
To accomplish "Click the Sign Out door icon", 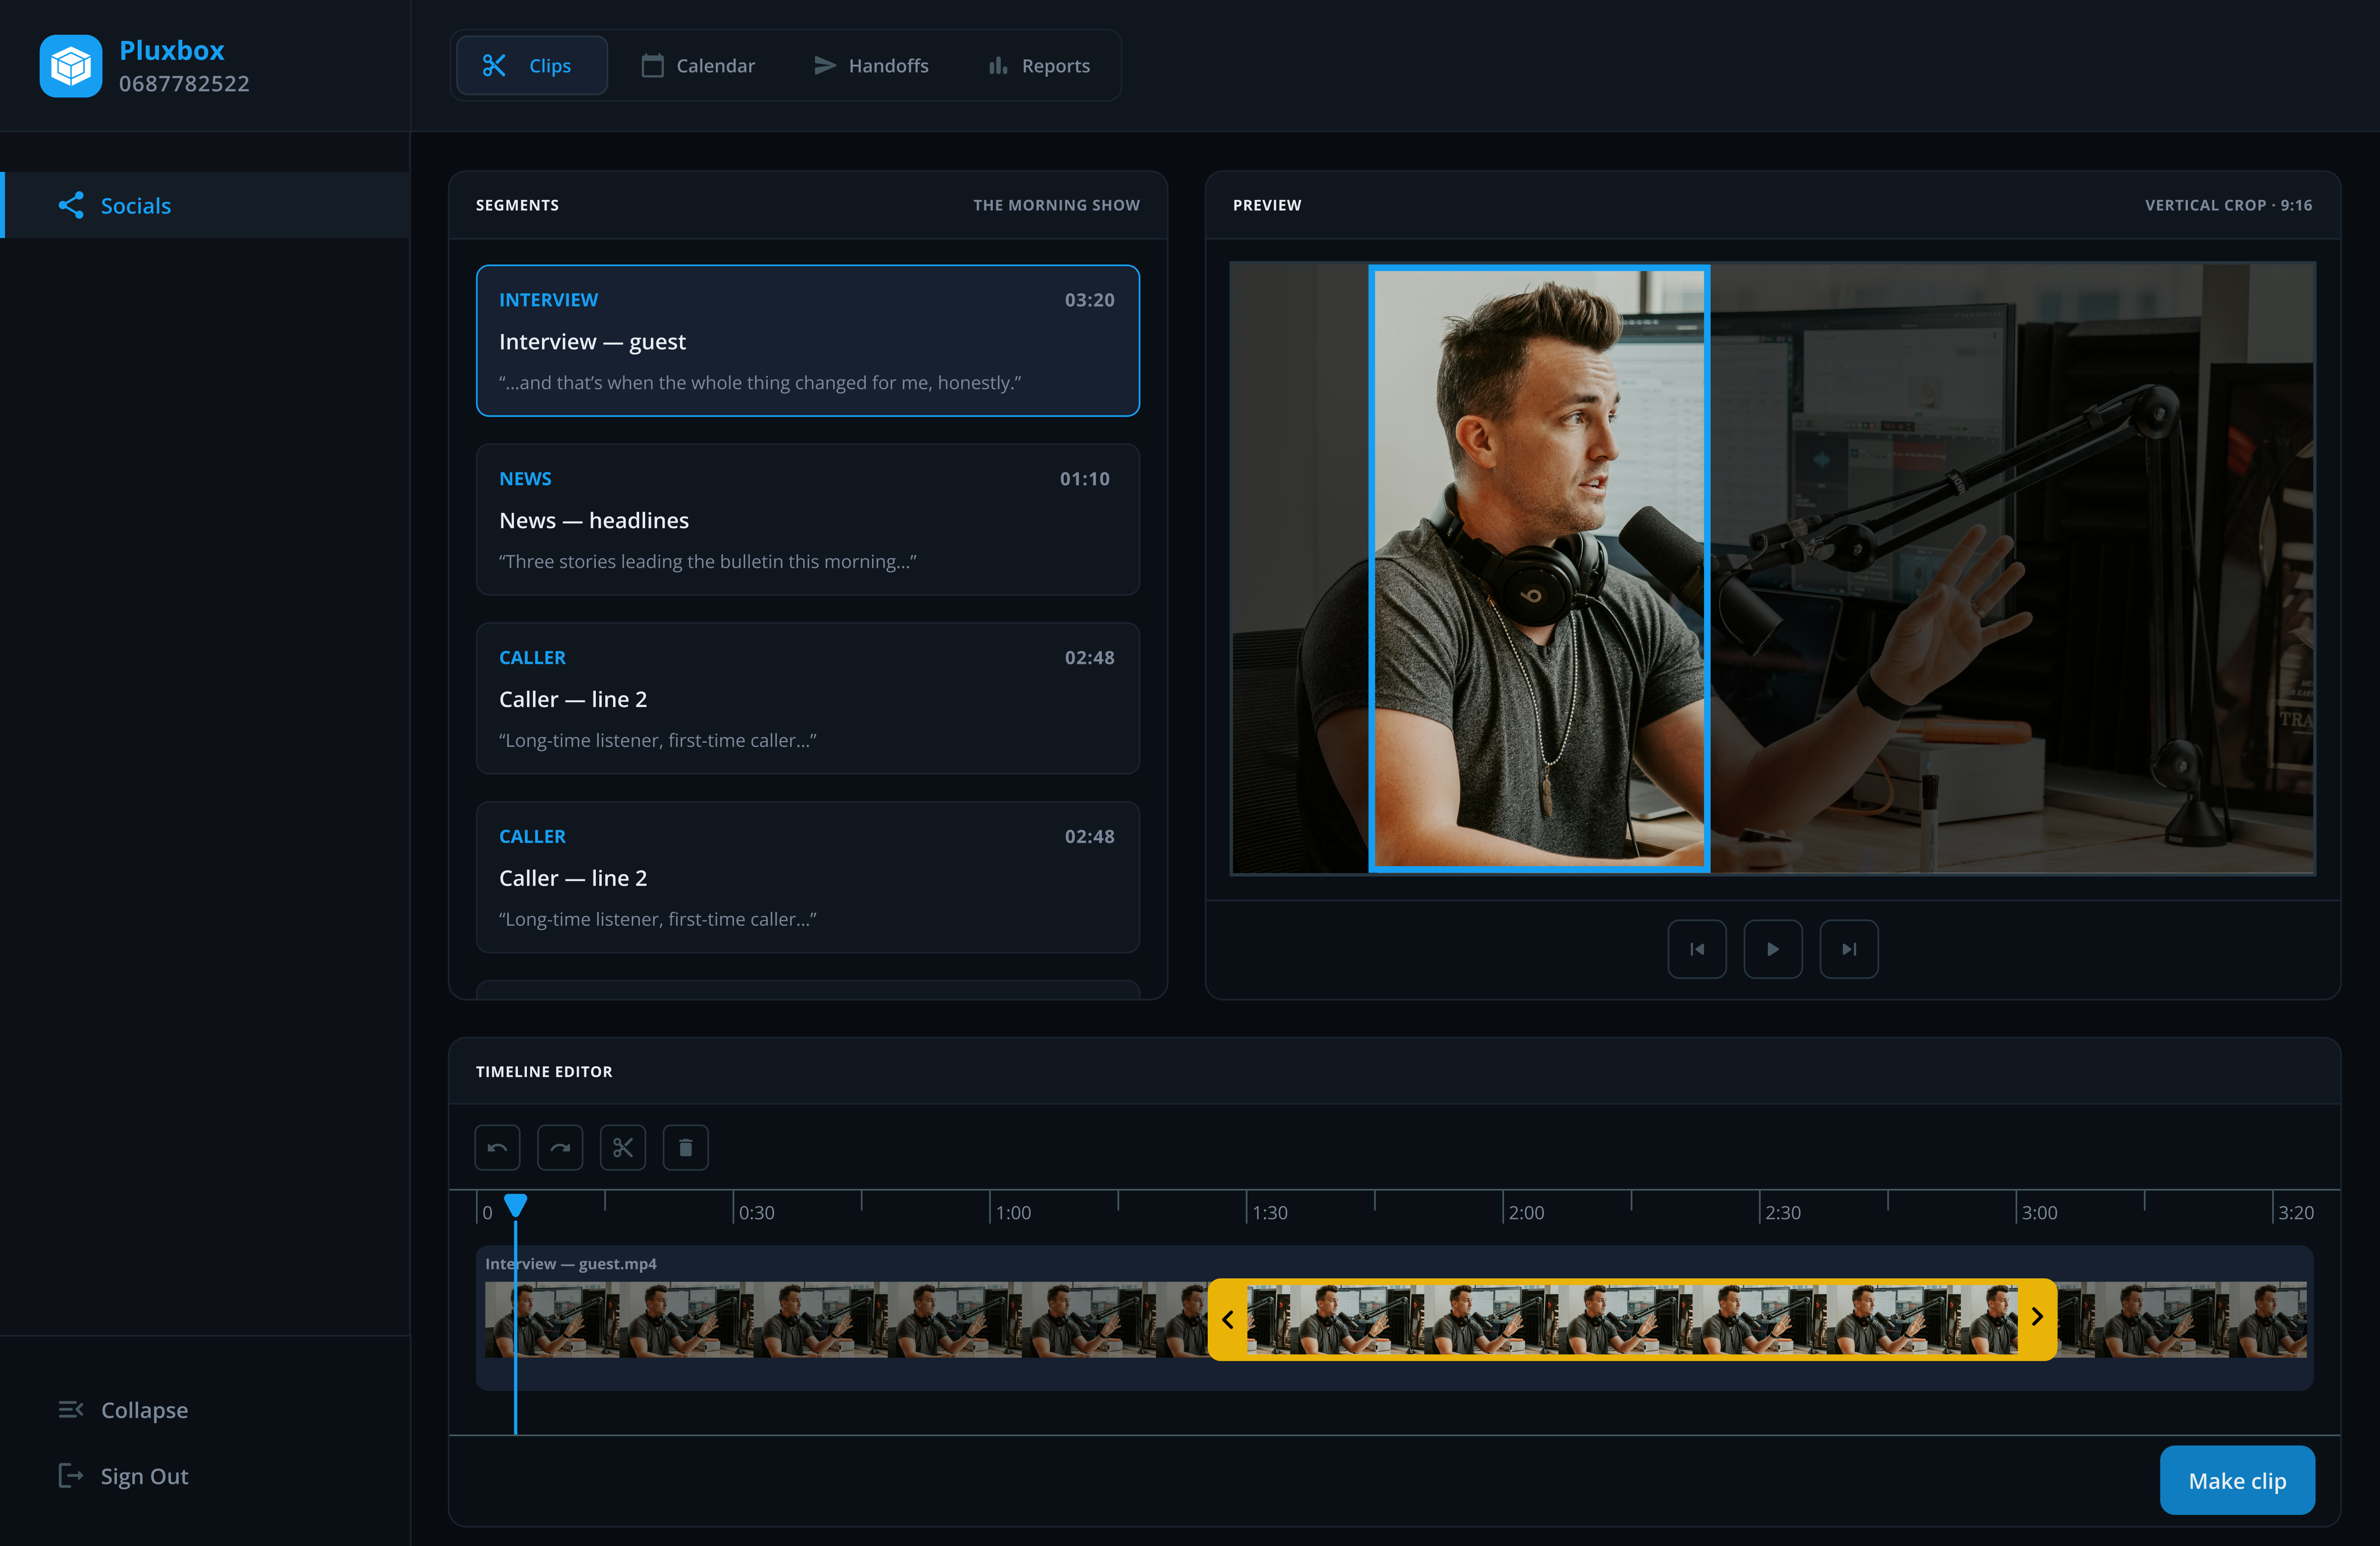I will coord(71,1476).
